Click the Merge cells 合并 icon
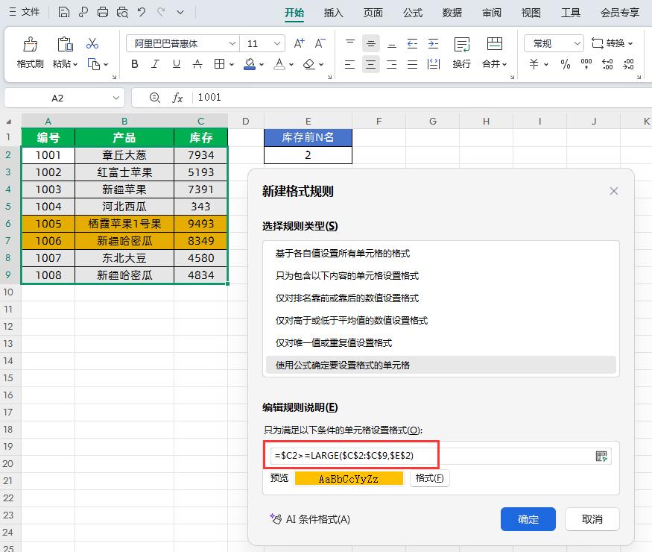This screenshot has height=552, width=652. pyautogui.click(x=495, y=44)
